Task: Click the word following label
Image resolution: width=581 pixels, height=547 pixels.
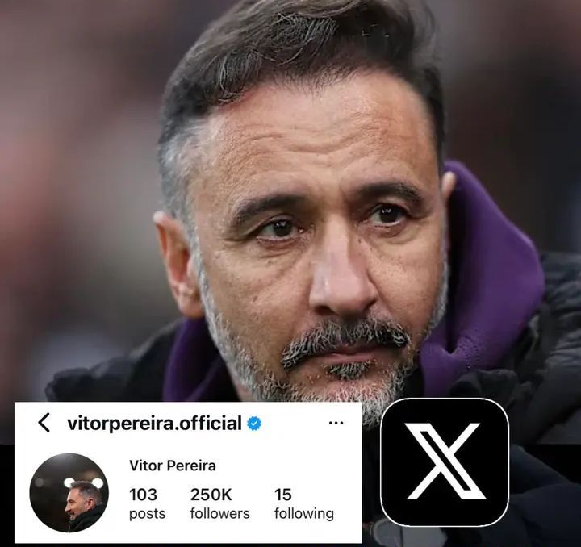Action: pos(304,514)
